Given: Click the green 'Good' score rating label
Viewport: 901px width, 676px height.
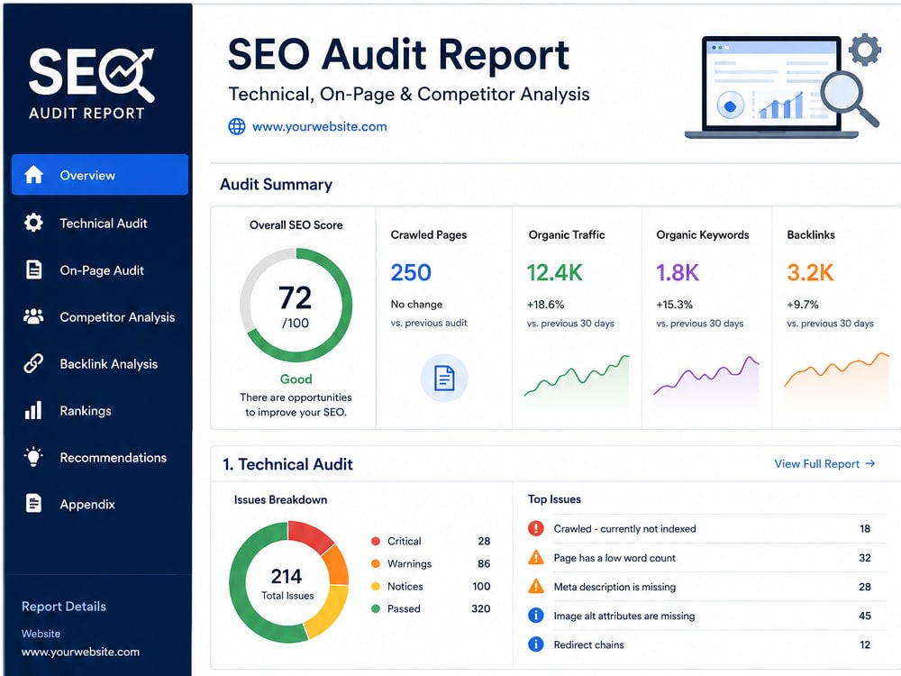Looking at the screenshot, I should pyautogui.click(x=296, y=379).
